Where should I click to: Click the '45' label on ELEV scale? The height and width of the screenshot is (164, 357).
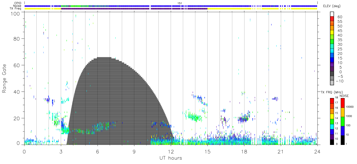pos(340,31)
